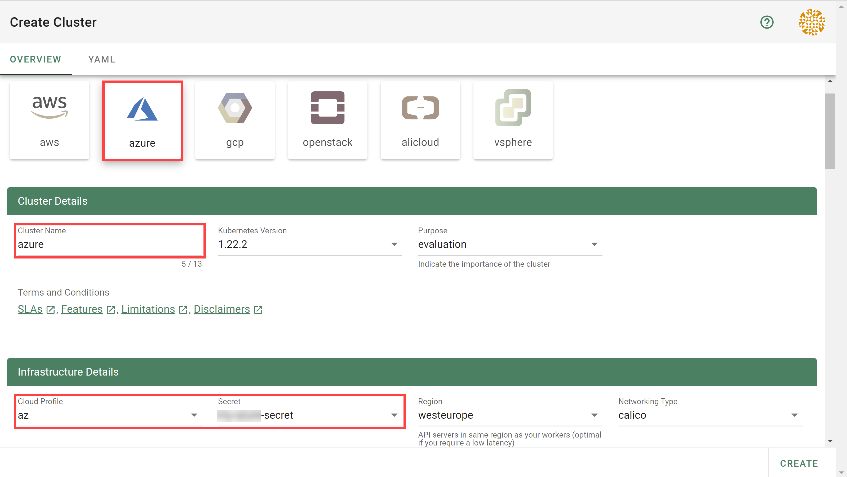Image resolution: width=847 pixels, height=477 pixels.
Task: Switch to the Overview tab
Action: pos(36,60)
